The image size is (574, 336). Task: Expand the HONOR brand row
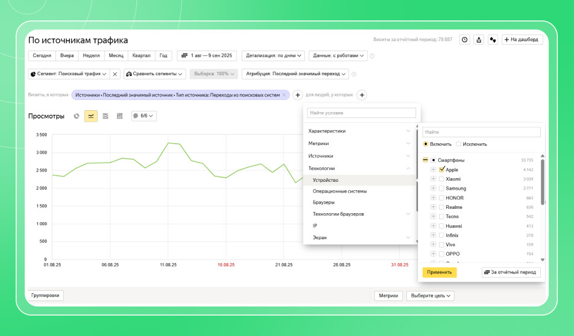click(433, 198)
